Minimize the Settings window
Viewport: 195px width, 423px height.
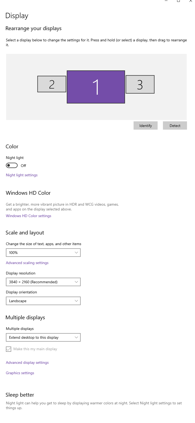click(166, 1)
